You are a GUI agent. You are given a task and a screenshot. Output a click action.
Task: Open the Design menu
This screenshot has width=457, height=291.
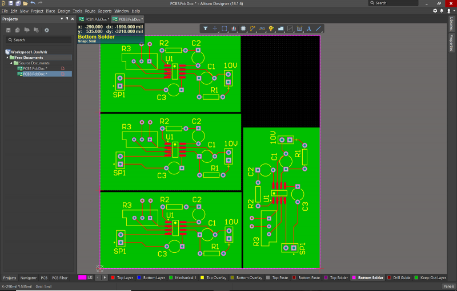pyautogui.click(x=64, y=11)
